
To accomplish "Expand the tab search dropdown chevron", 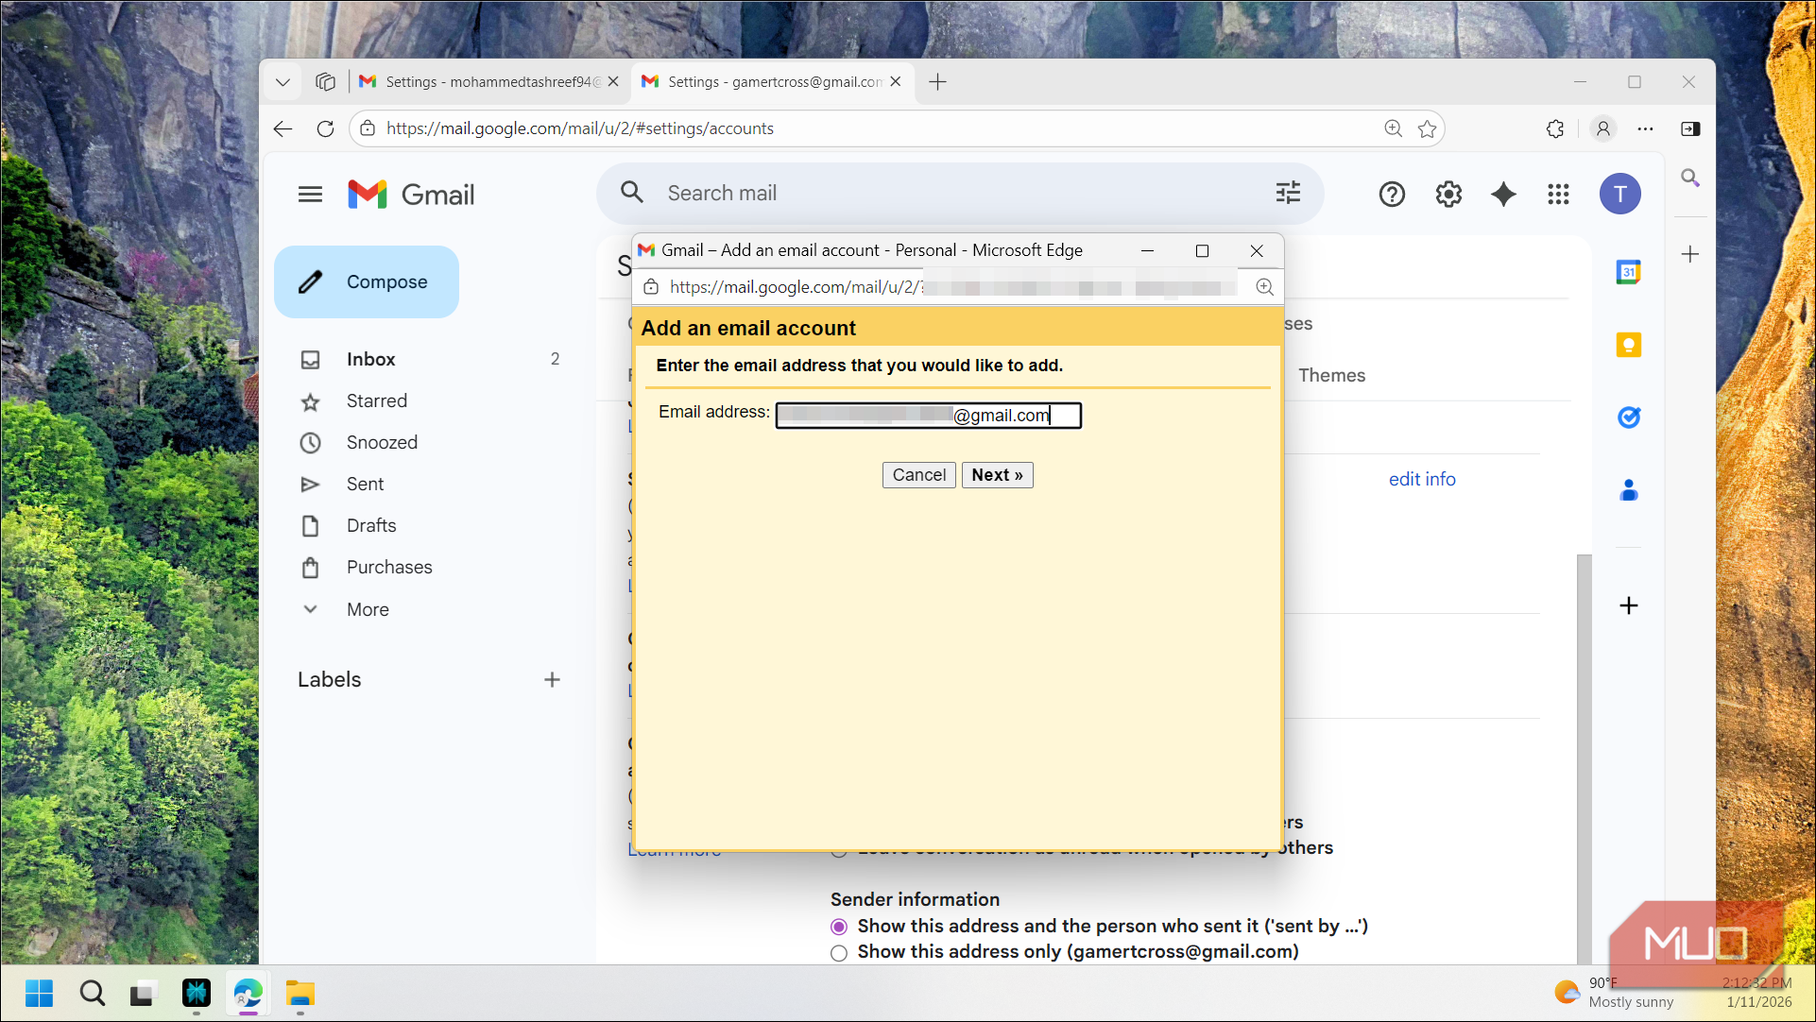I will (283, 82).
